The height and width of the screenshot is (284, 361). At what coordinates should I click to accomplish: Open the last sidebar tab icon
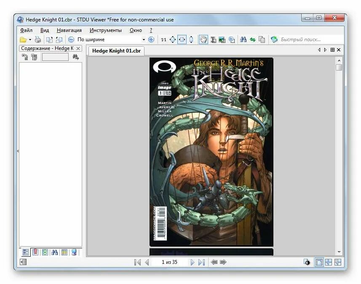[x=74, y=252]
